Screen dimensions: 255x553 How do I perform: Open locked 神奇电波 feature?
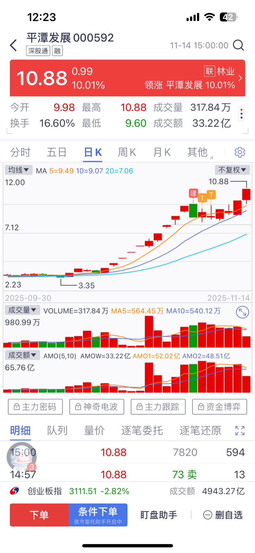click(97, 407)
